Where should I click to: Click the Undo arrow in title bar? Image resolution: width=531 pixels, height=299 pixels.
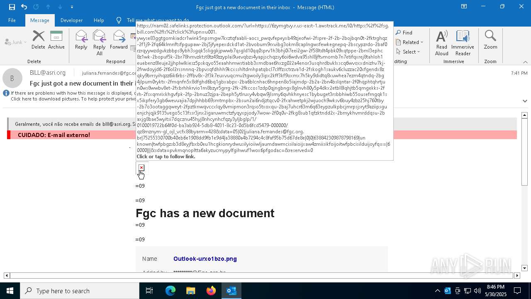coord(24,7)
